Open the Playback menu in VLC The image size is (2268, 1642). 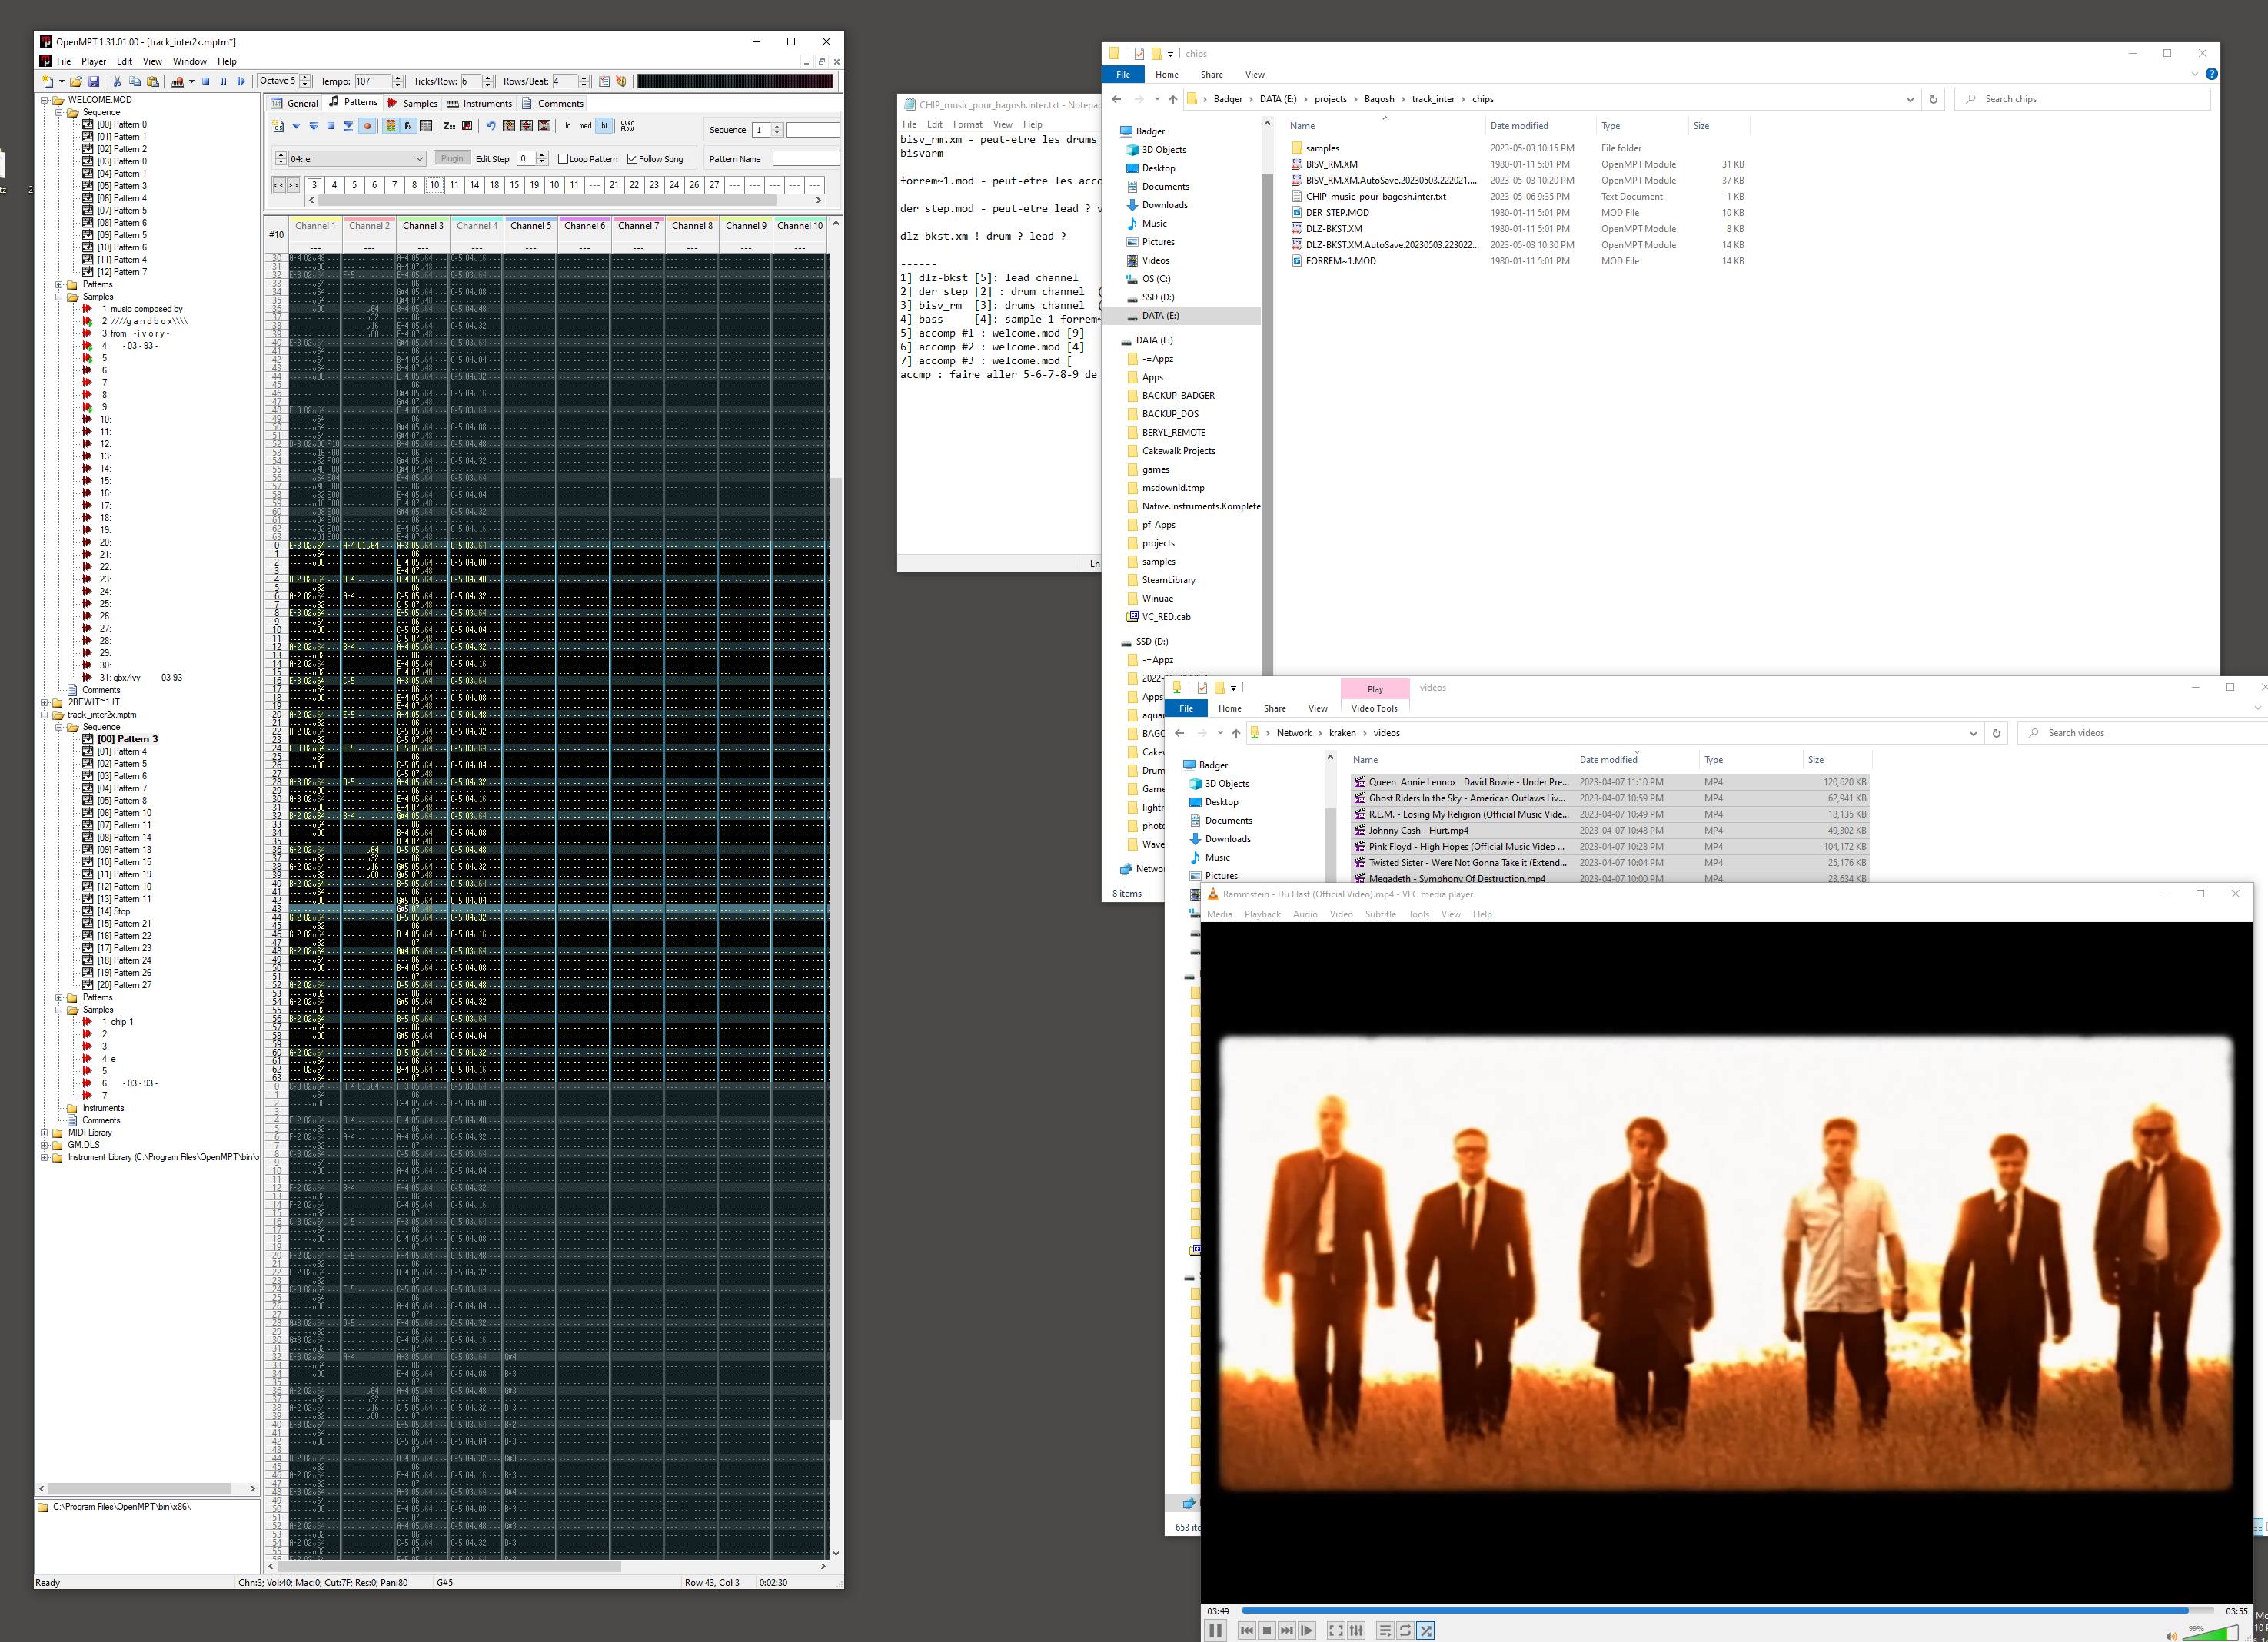[x=1262, y=914]
